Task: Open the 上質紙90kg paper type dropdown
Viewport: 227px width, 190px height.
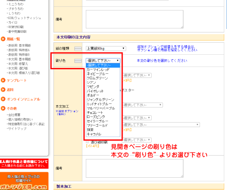Action: [x=106, y=48]
